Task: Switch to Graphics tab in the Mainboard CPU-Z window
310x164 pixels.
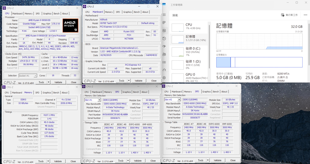Action: 127,12
